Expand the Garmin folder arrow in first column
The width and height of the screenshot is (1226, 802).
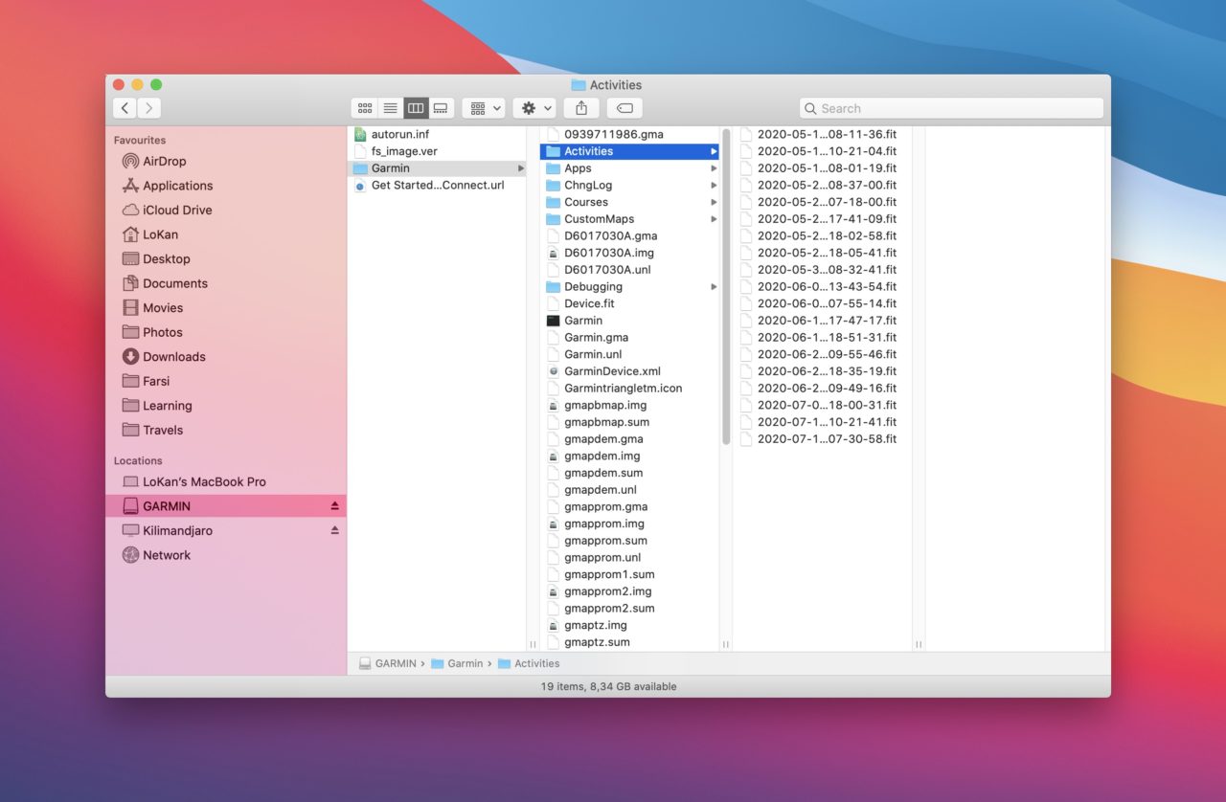coord(521,168)
